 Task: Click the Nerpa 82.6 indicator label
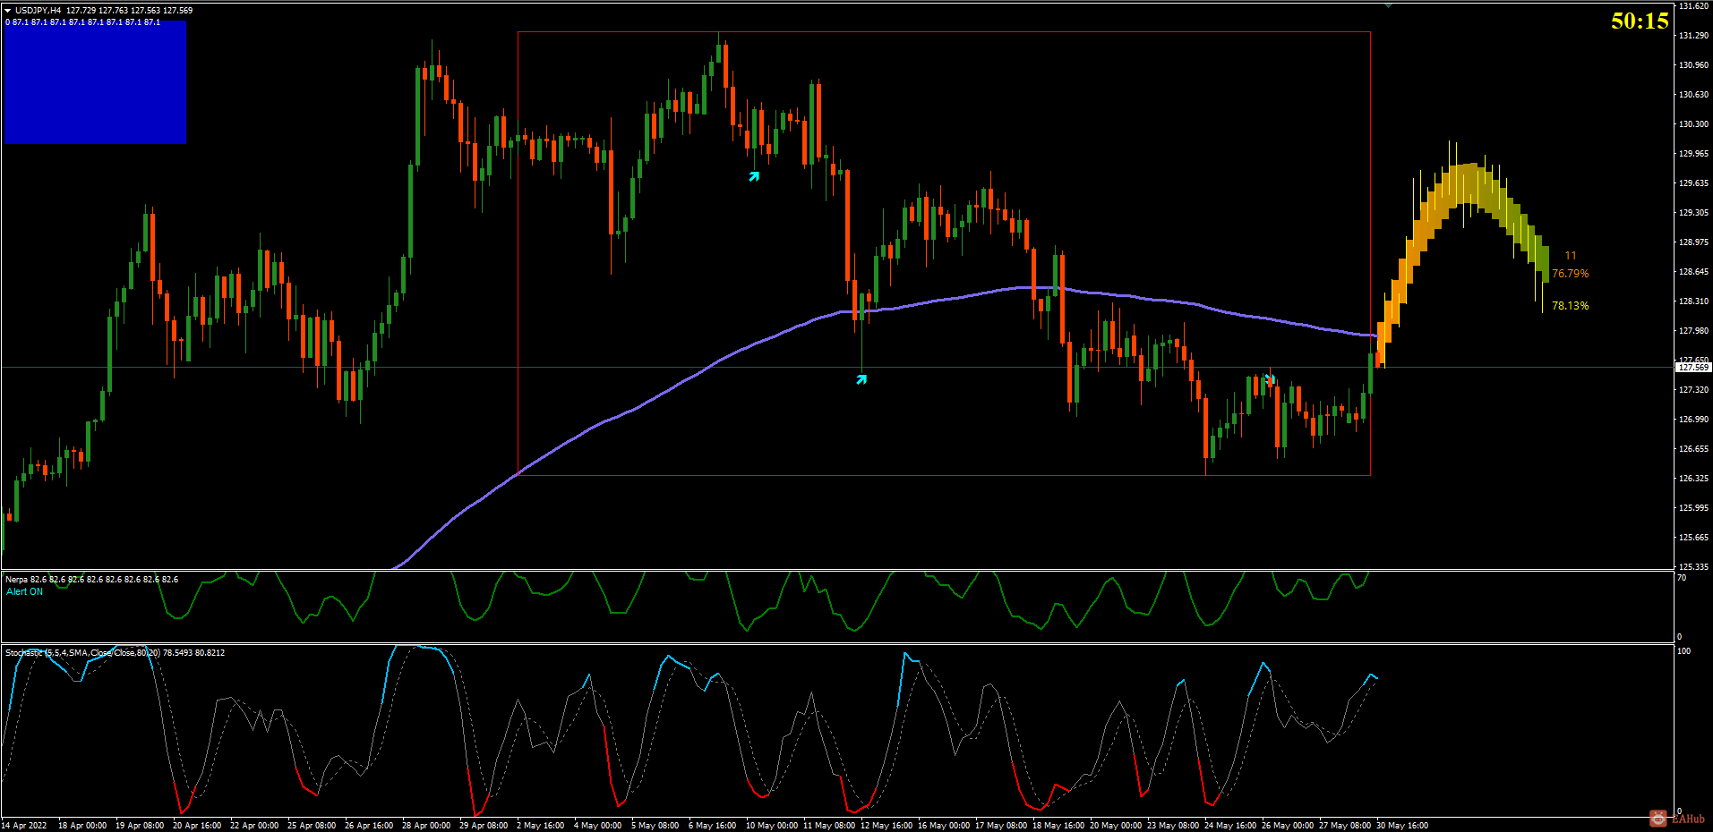[x=91, y=580]
